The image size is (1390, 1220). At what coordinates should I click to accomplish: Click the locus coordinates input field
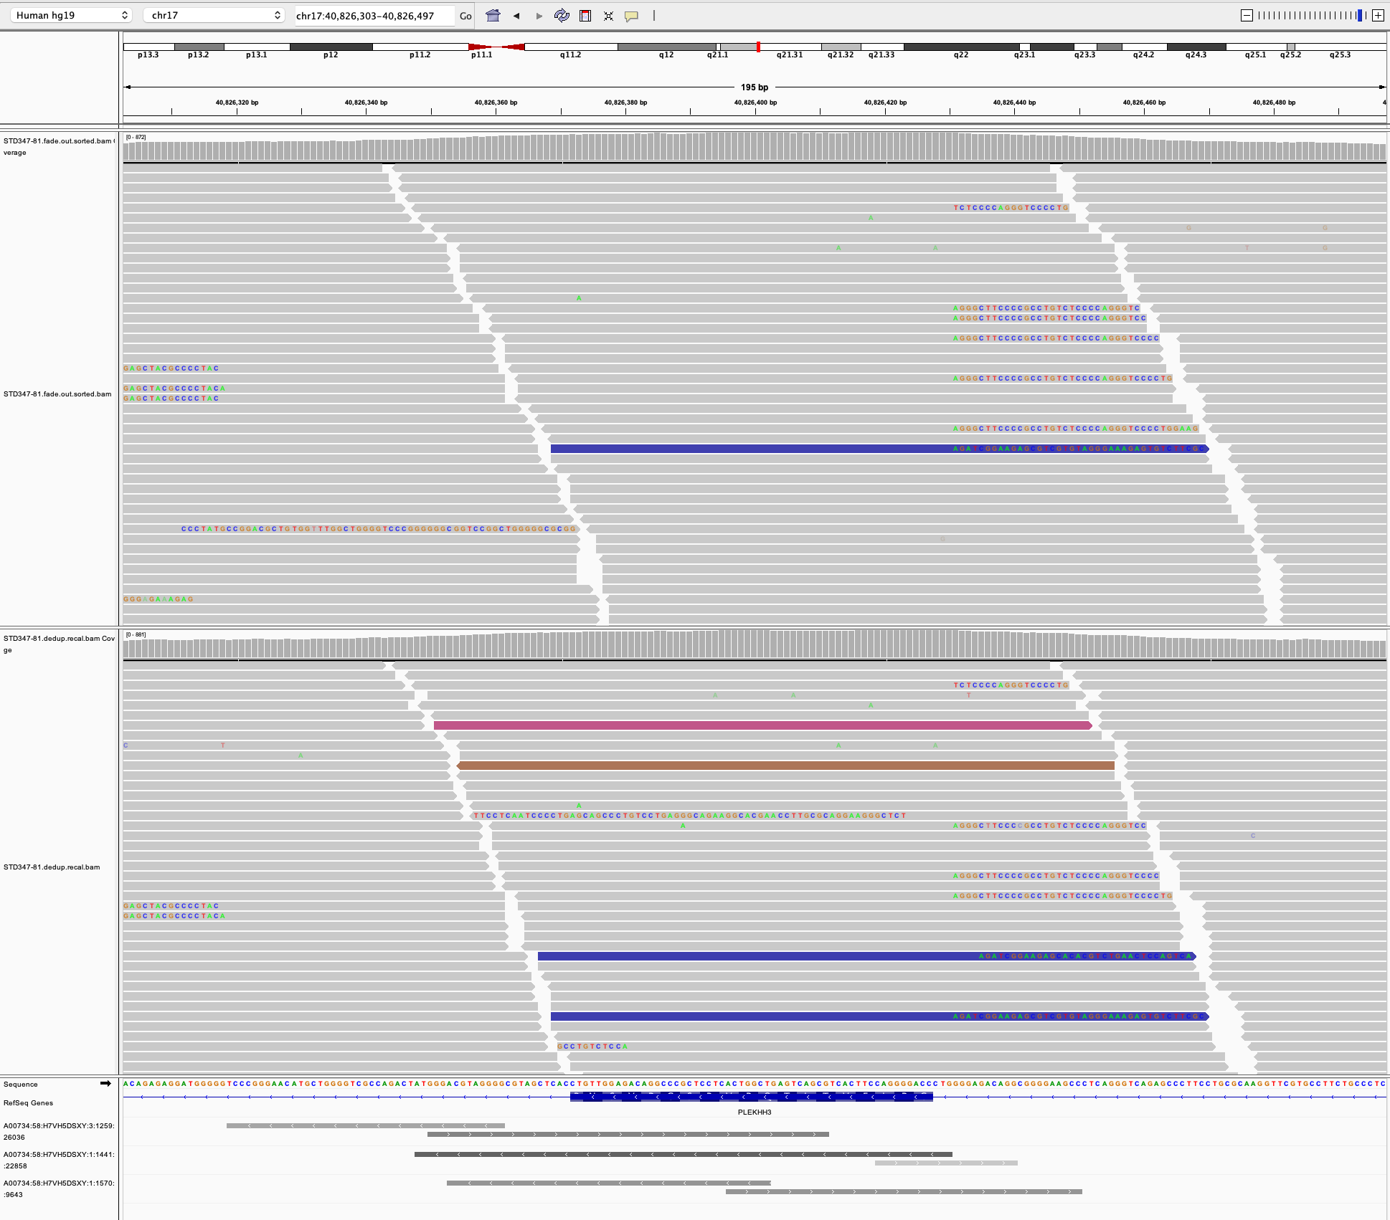tap(374, 16)
